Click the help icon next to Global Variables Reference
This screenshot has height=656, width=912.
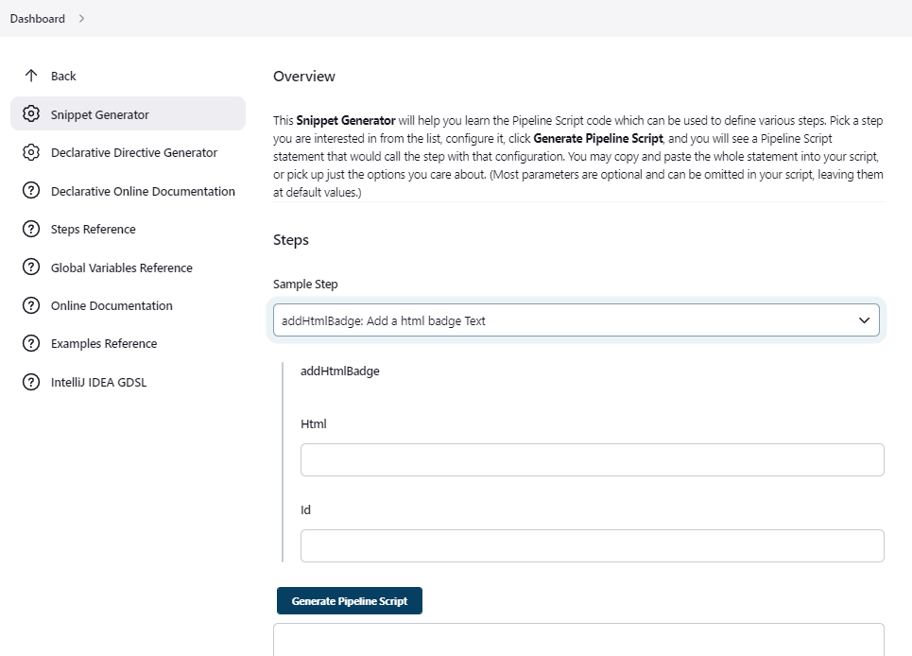click(30, 268)
